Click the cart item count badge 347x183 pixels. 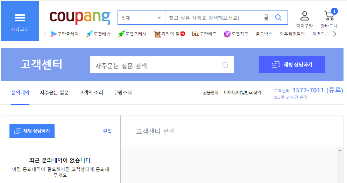point(334,11)
